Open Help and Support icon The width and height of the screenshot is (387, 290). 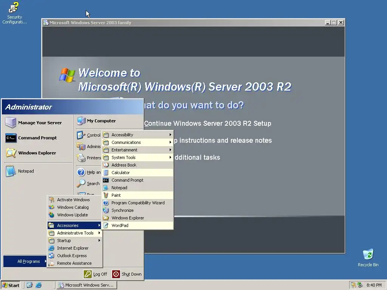click(x=81, y=172)
